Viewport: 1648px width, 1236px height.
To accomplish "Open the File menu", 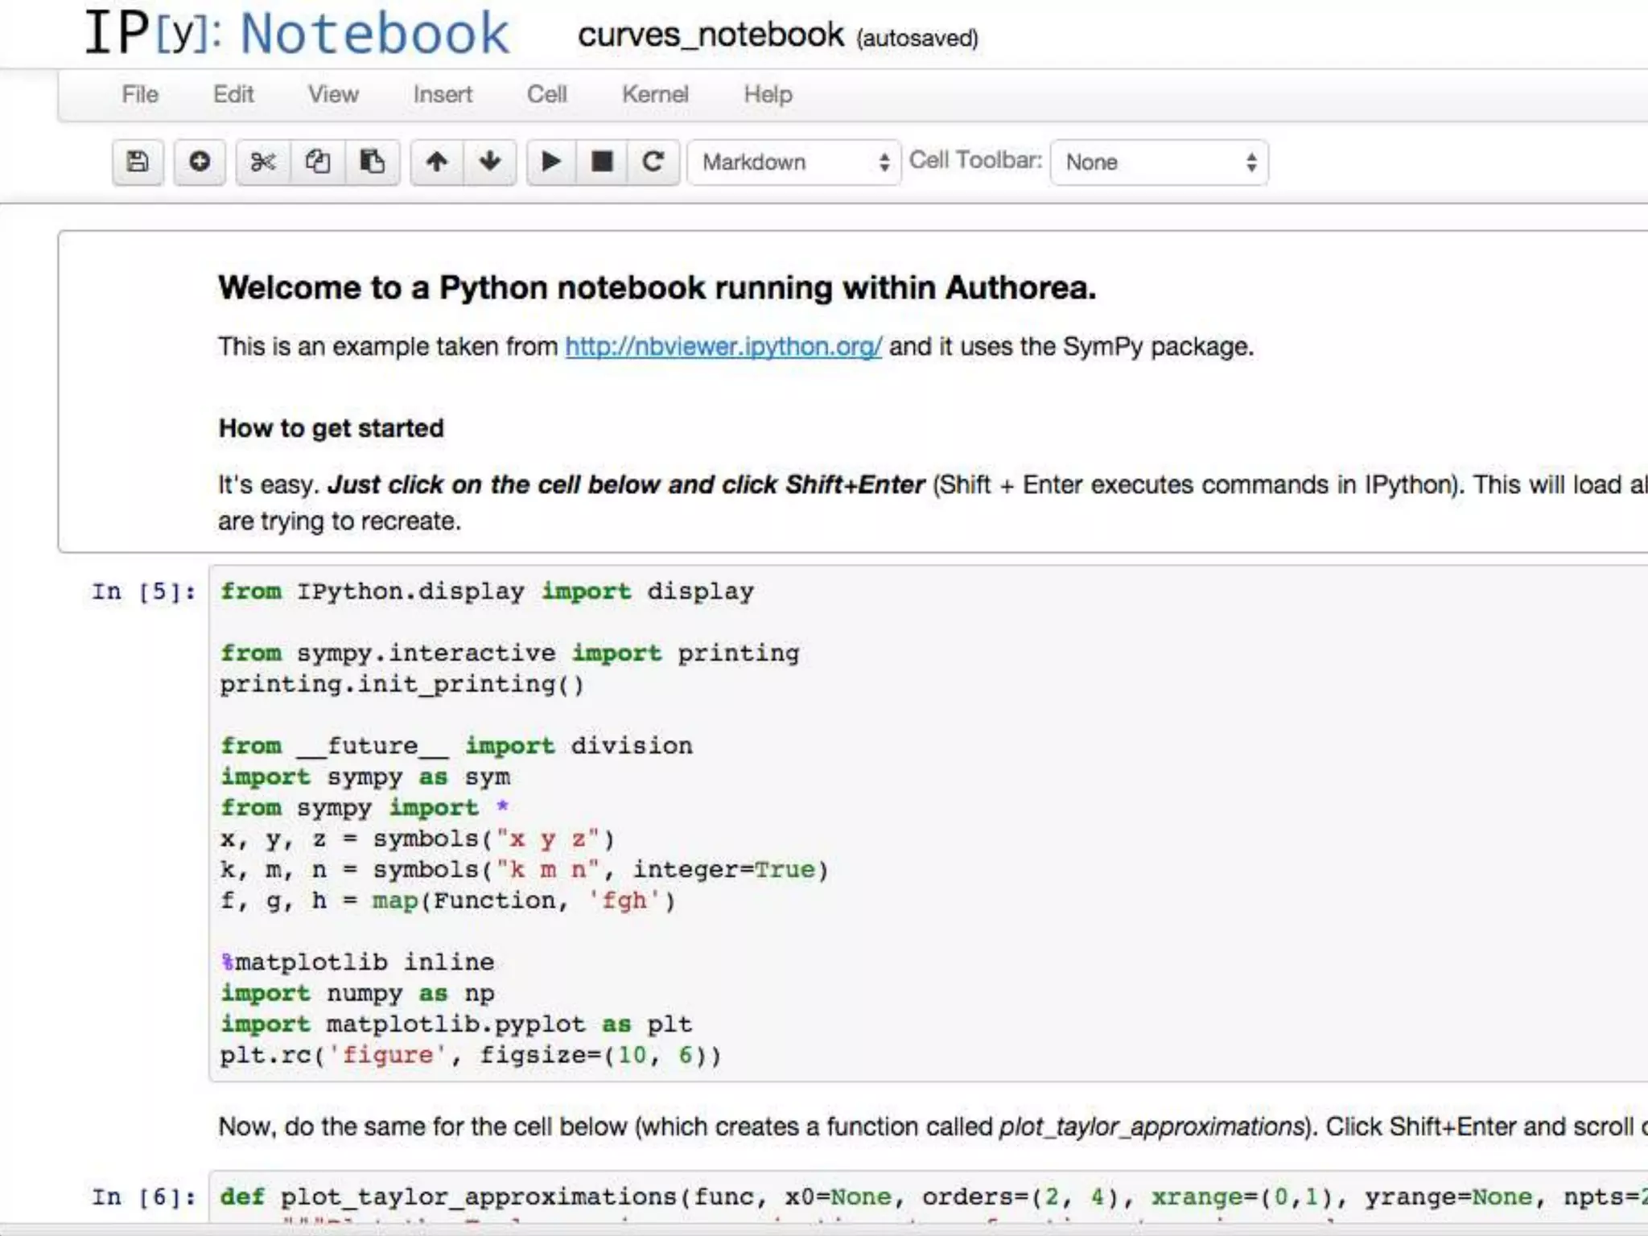I will coord(140,94).
